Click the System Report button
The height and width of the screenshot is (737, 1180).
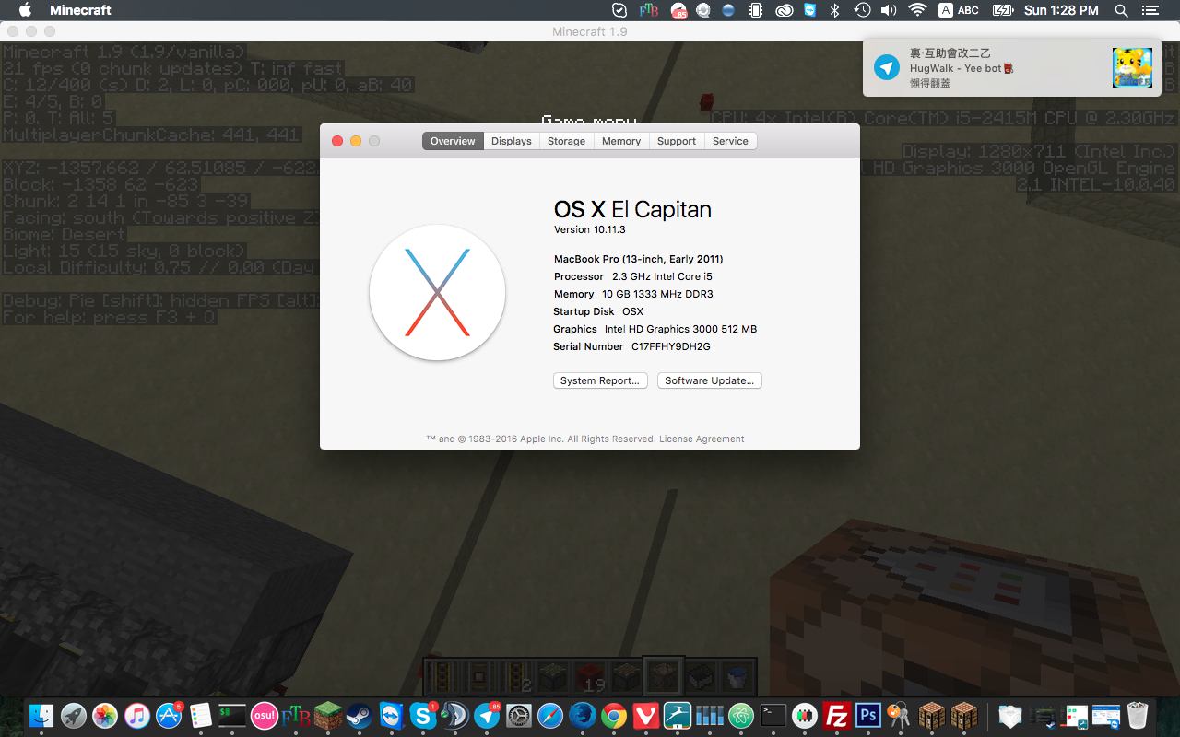click(x=600, y=380)
